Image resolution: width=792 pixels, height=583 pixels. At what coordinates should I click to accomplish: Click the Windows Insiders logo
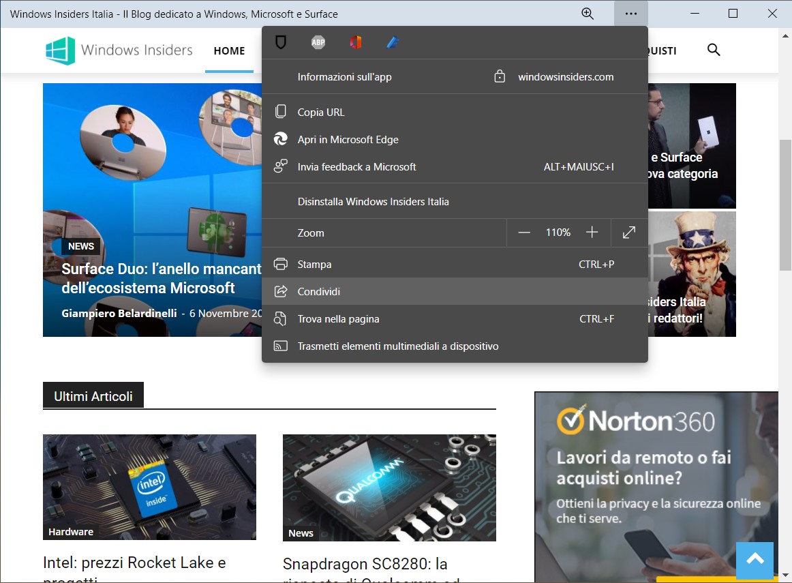(119, 50)
